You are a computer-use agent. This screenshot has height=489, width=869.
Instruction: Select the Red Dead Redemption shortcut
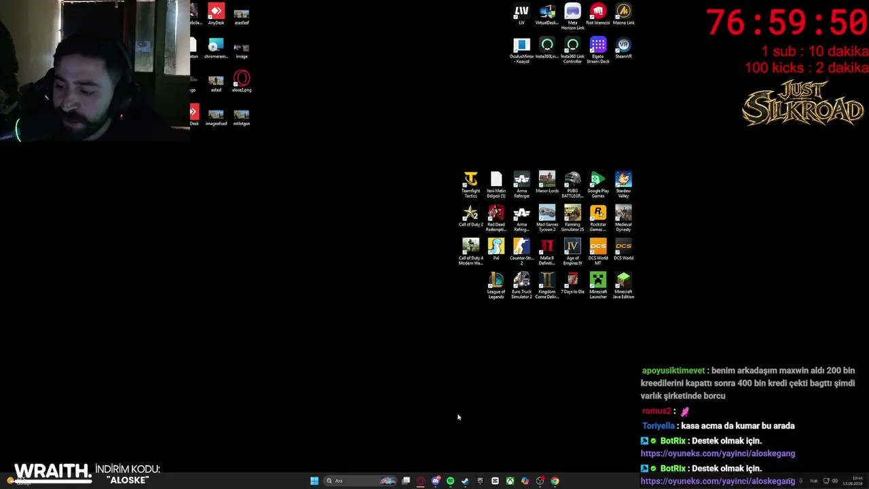pos(496,218)
